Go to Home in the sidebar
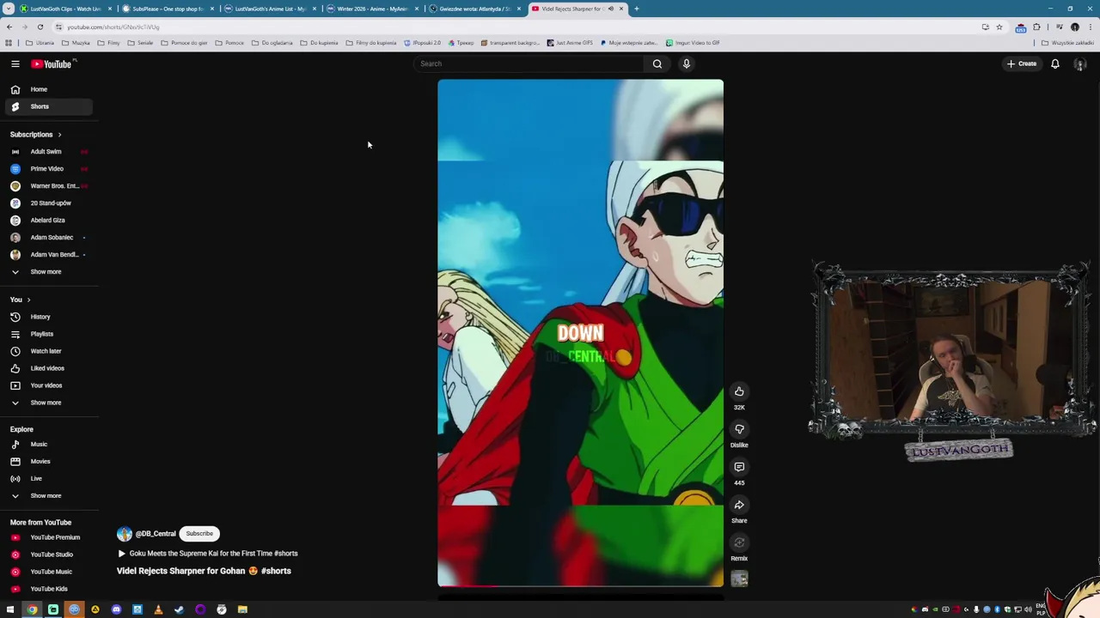This screenshot has width=1100, height=618. [x=49, y=89]
